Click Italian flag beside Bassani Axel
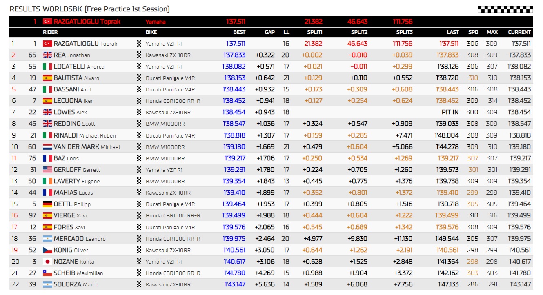Viewport: 543px width, 295px height. click(x=47, y=89)
